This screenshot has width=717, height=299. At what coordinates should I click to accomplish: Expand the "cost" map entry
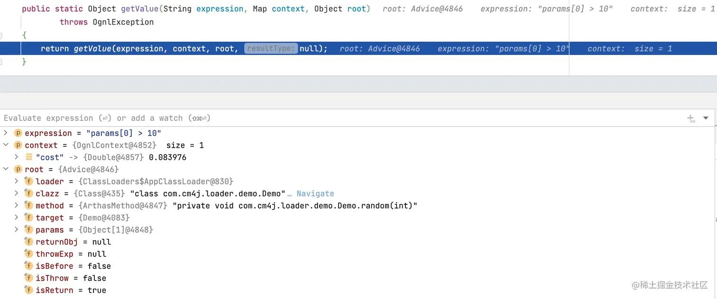(17, 157)
